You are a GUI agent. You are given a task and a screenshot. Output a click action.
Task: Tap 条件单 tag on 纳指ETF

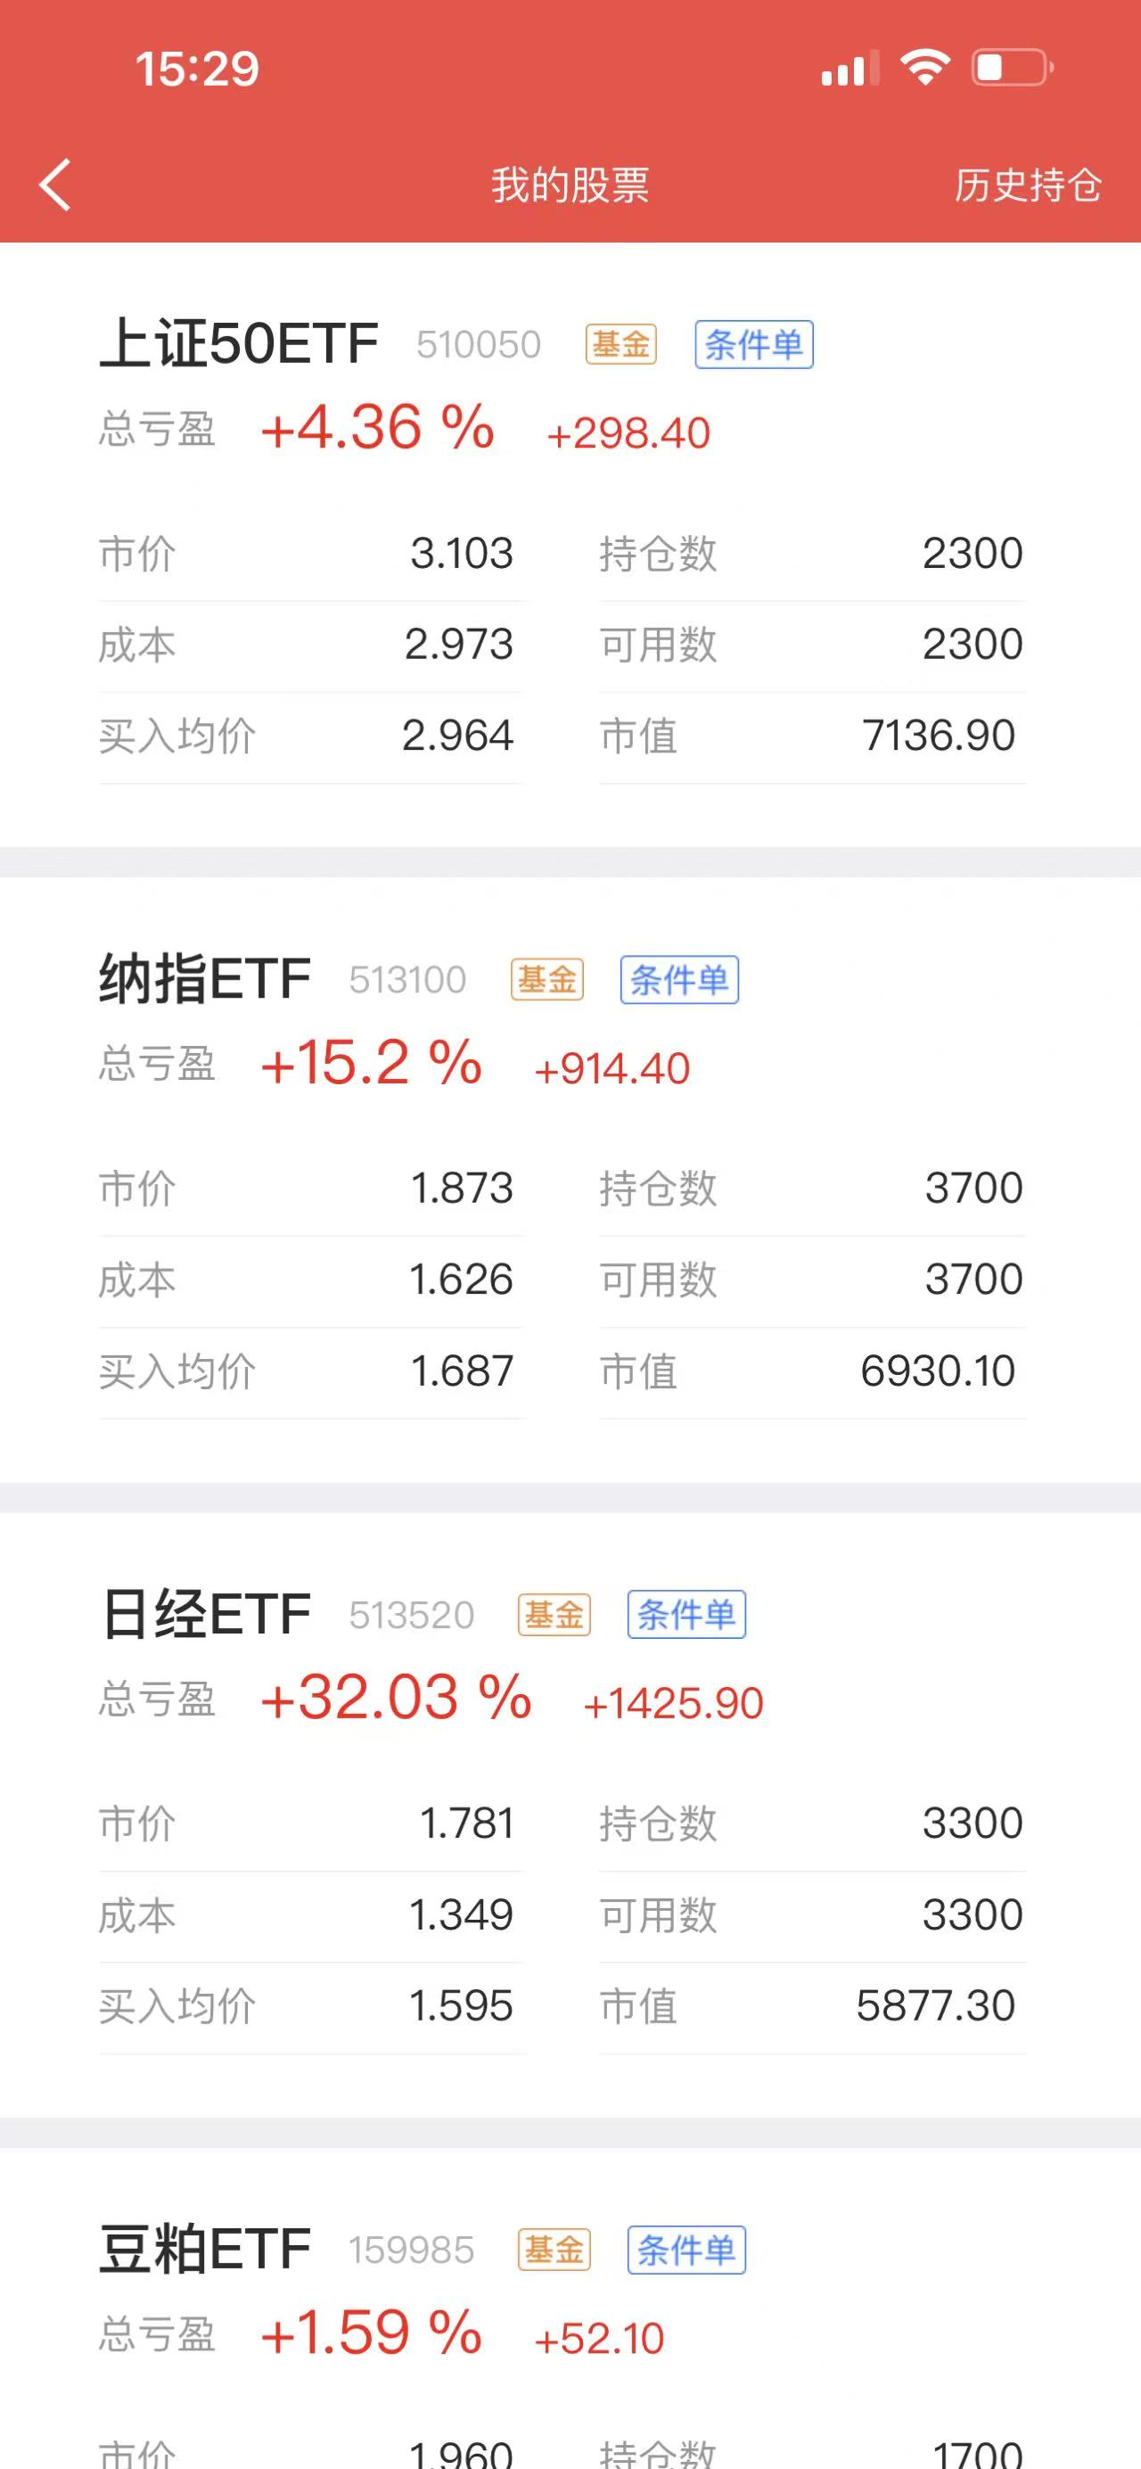[679, 980]
